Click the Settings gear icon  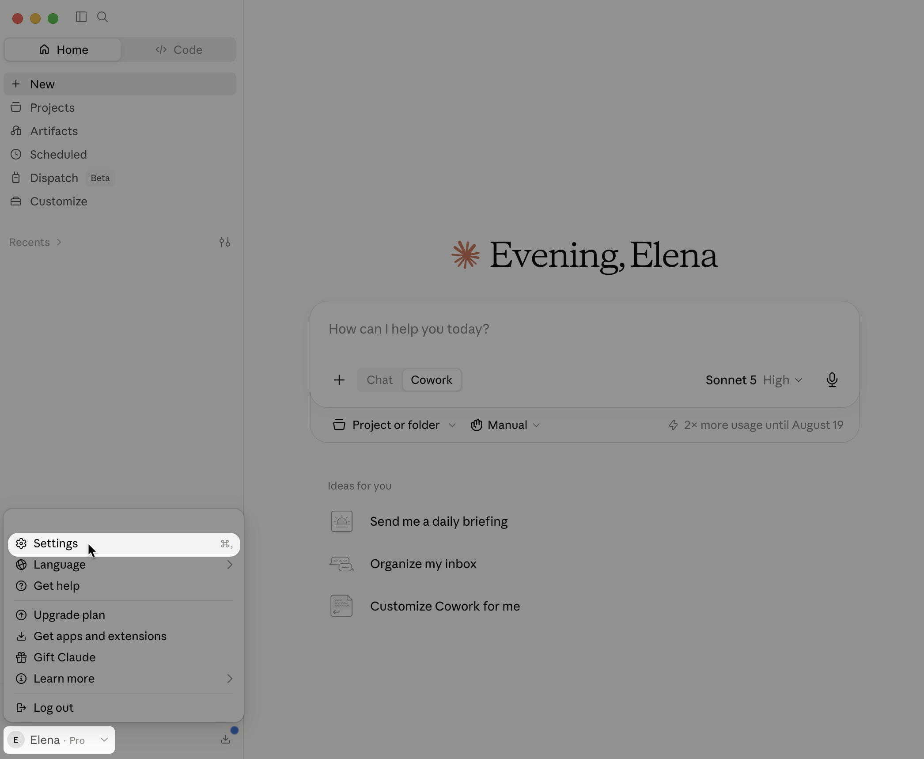(x=21, y=543)
